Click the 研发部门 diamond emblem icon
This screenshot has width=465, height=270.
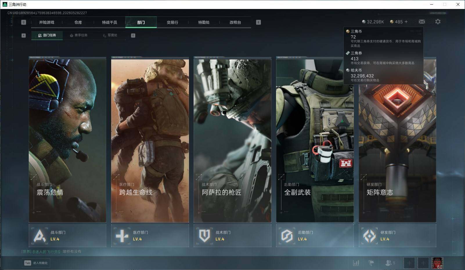coord(370,236)
